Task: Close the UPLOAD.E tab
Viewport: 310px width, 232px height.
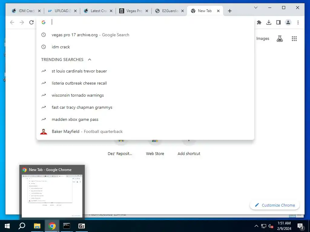Action: coord(75,11)
